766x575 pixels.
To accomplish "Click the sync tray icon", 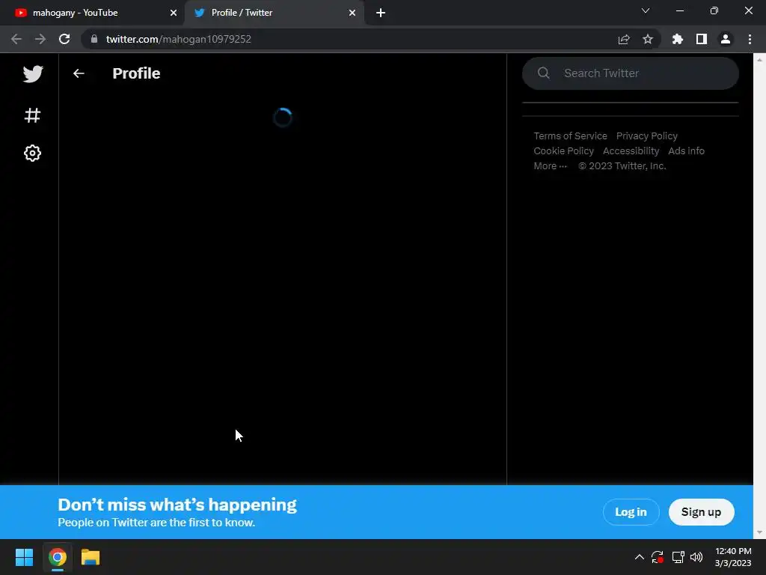I will coord(658,557).
